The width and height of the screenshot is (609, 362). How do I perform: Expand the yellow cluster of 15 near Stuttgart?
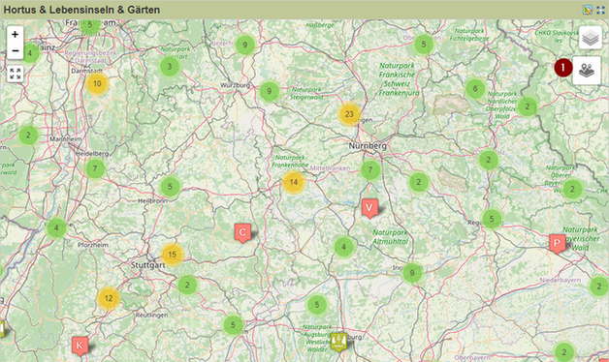tap(172, 255)
